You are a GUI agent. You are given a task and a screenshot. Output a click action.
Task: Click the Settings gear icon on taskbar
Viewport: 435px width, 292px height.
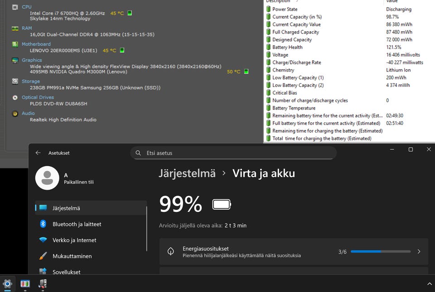pos(8,283)
